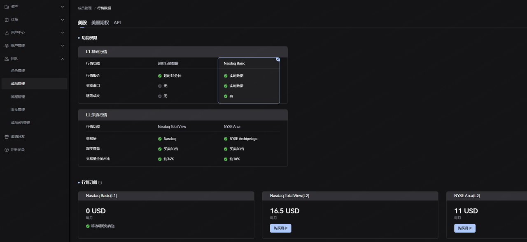
Task: Click green check beside NYSE Archipelago
Action: (x=226, y=139)
